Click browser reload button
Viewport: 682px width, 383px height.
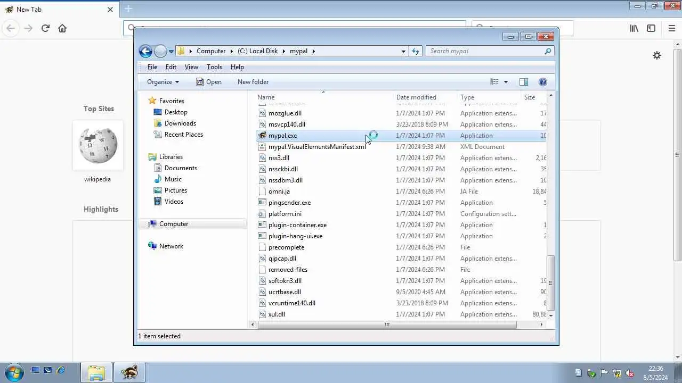[45, 28]
